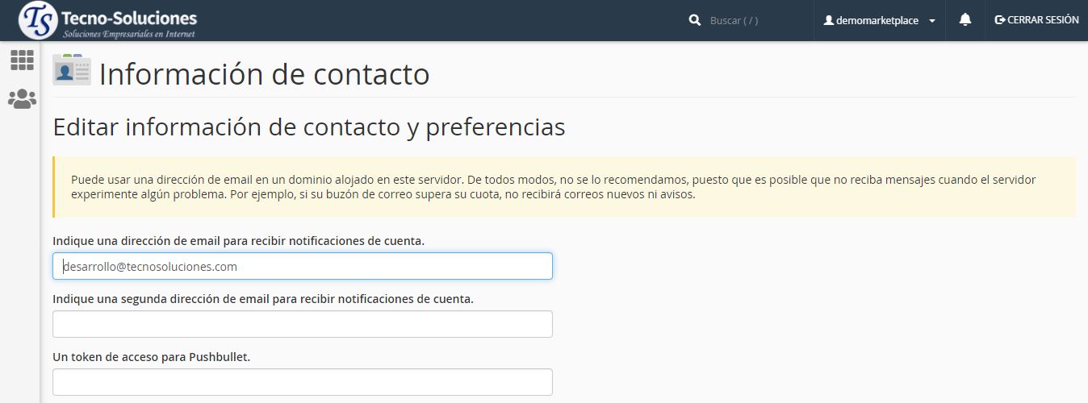Open the notifications bell

click(x=965, y=20)
